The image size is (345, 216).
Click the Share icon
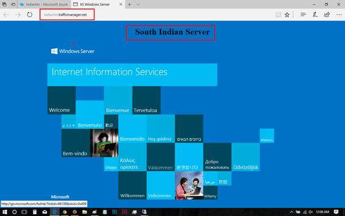point(327,14)
